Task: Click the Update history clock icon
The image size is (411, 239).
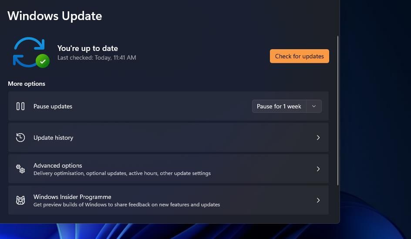Action: (x=20, y=138)
